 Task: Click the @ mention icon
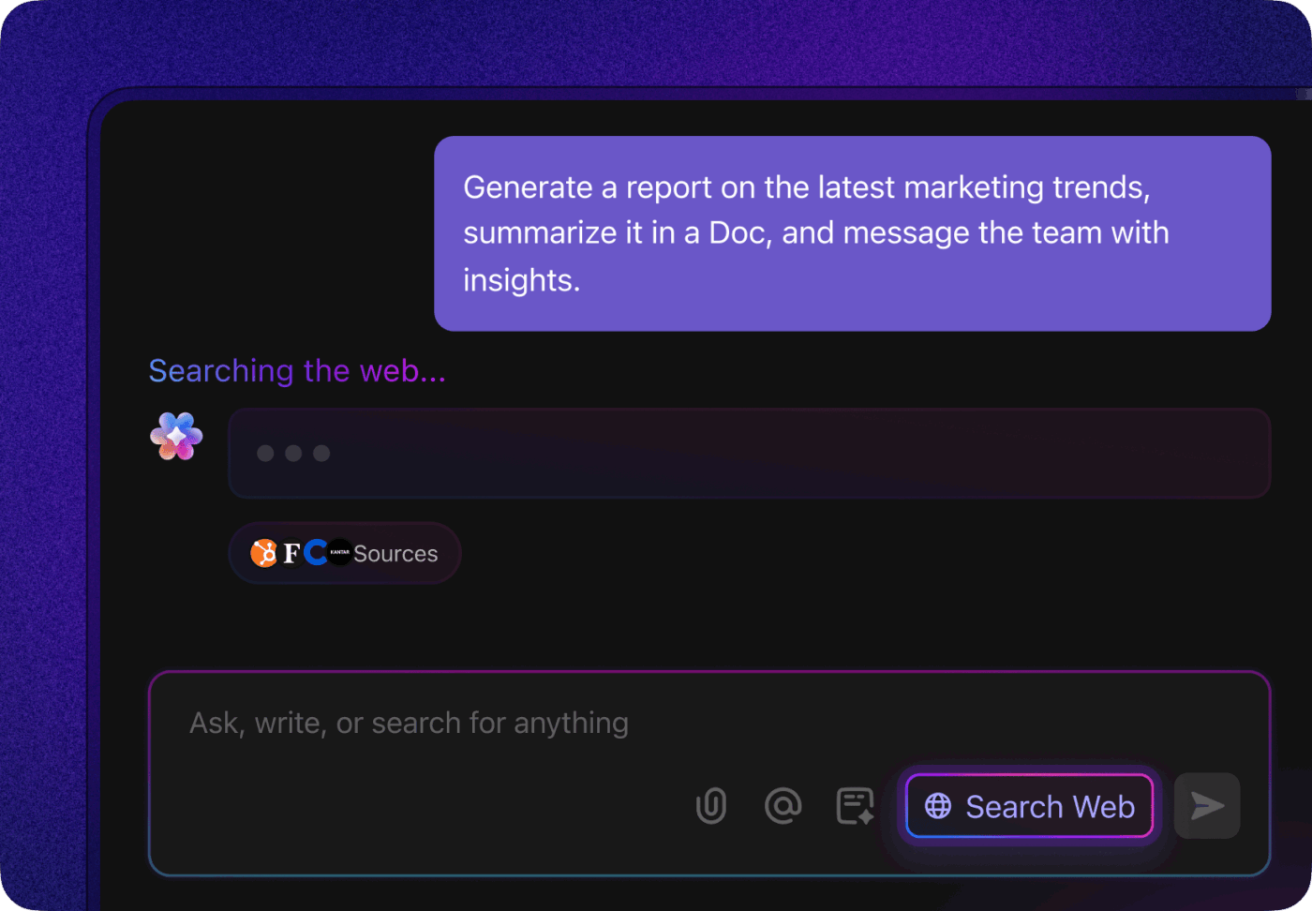tap(783, 805)
